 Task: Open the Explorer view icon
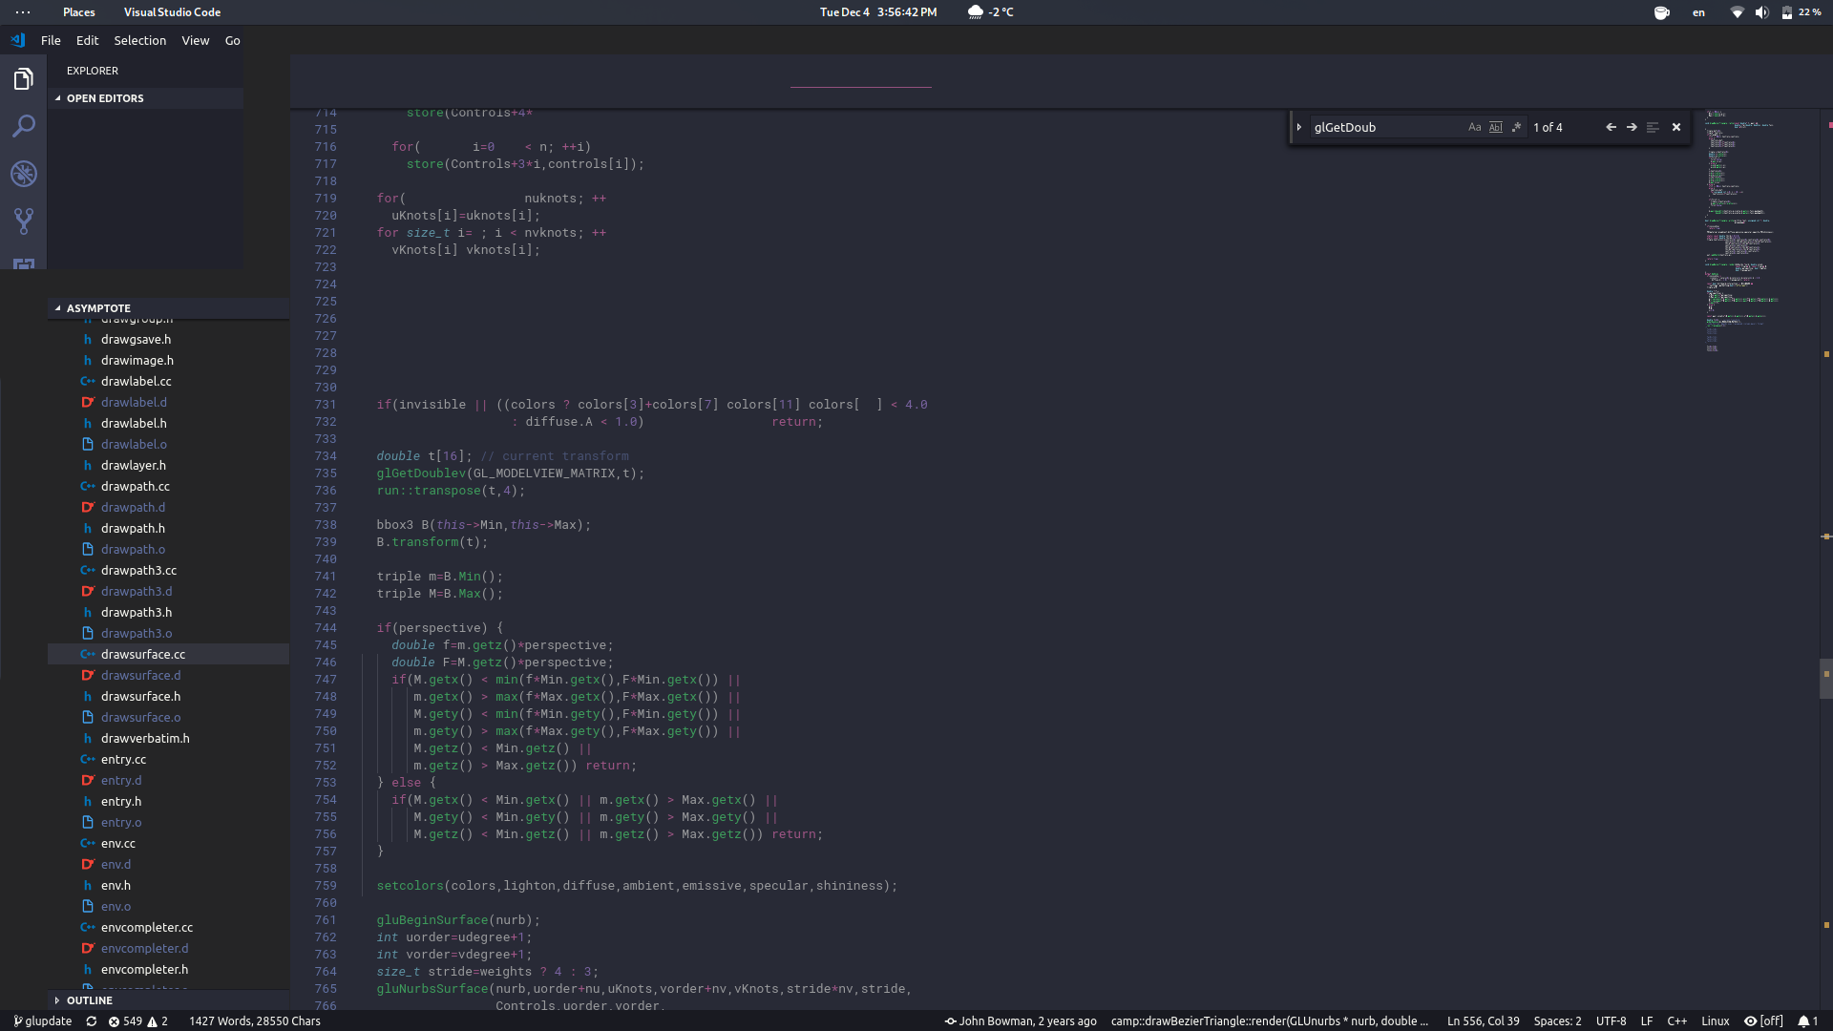[x=24, y=78]
